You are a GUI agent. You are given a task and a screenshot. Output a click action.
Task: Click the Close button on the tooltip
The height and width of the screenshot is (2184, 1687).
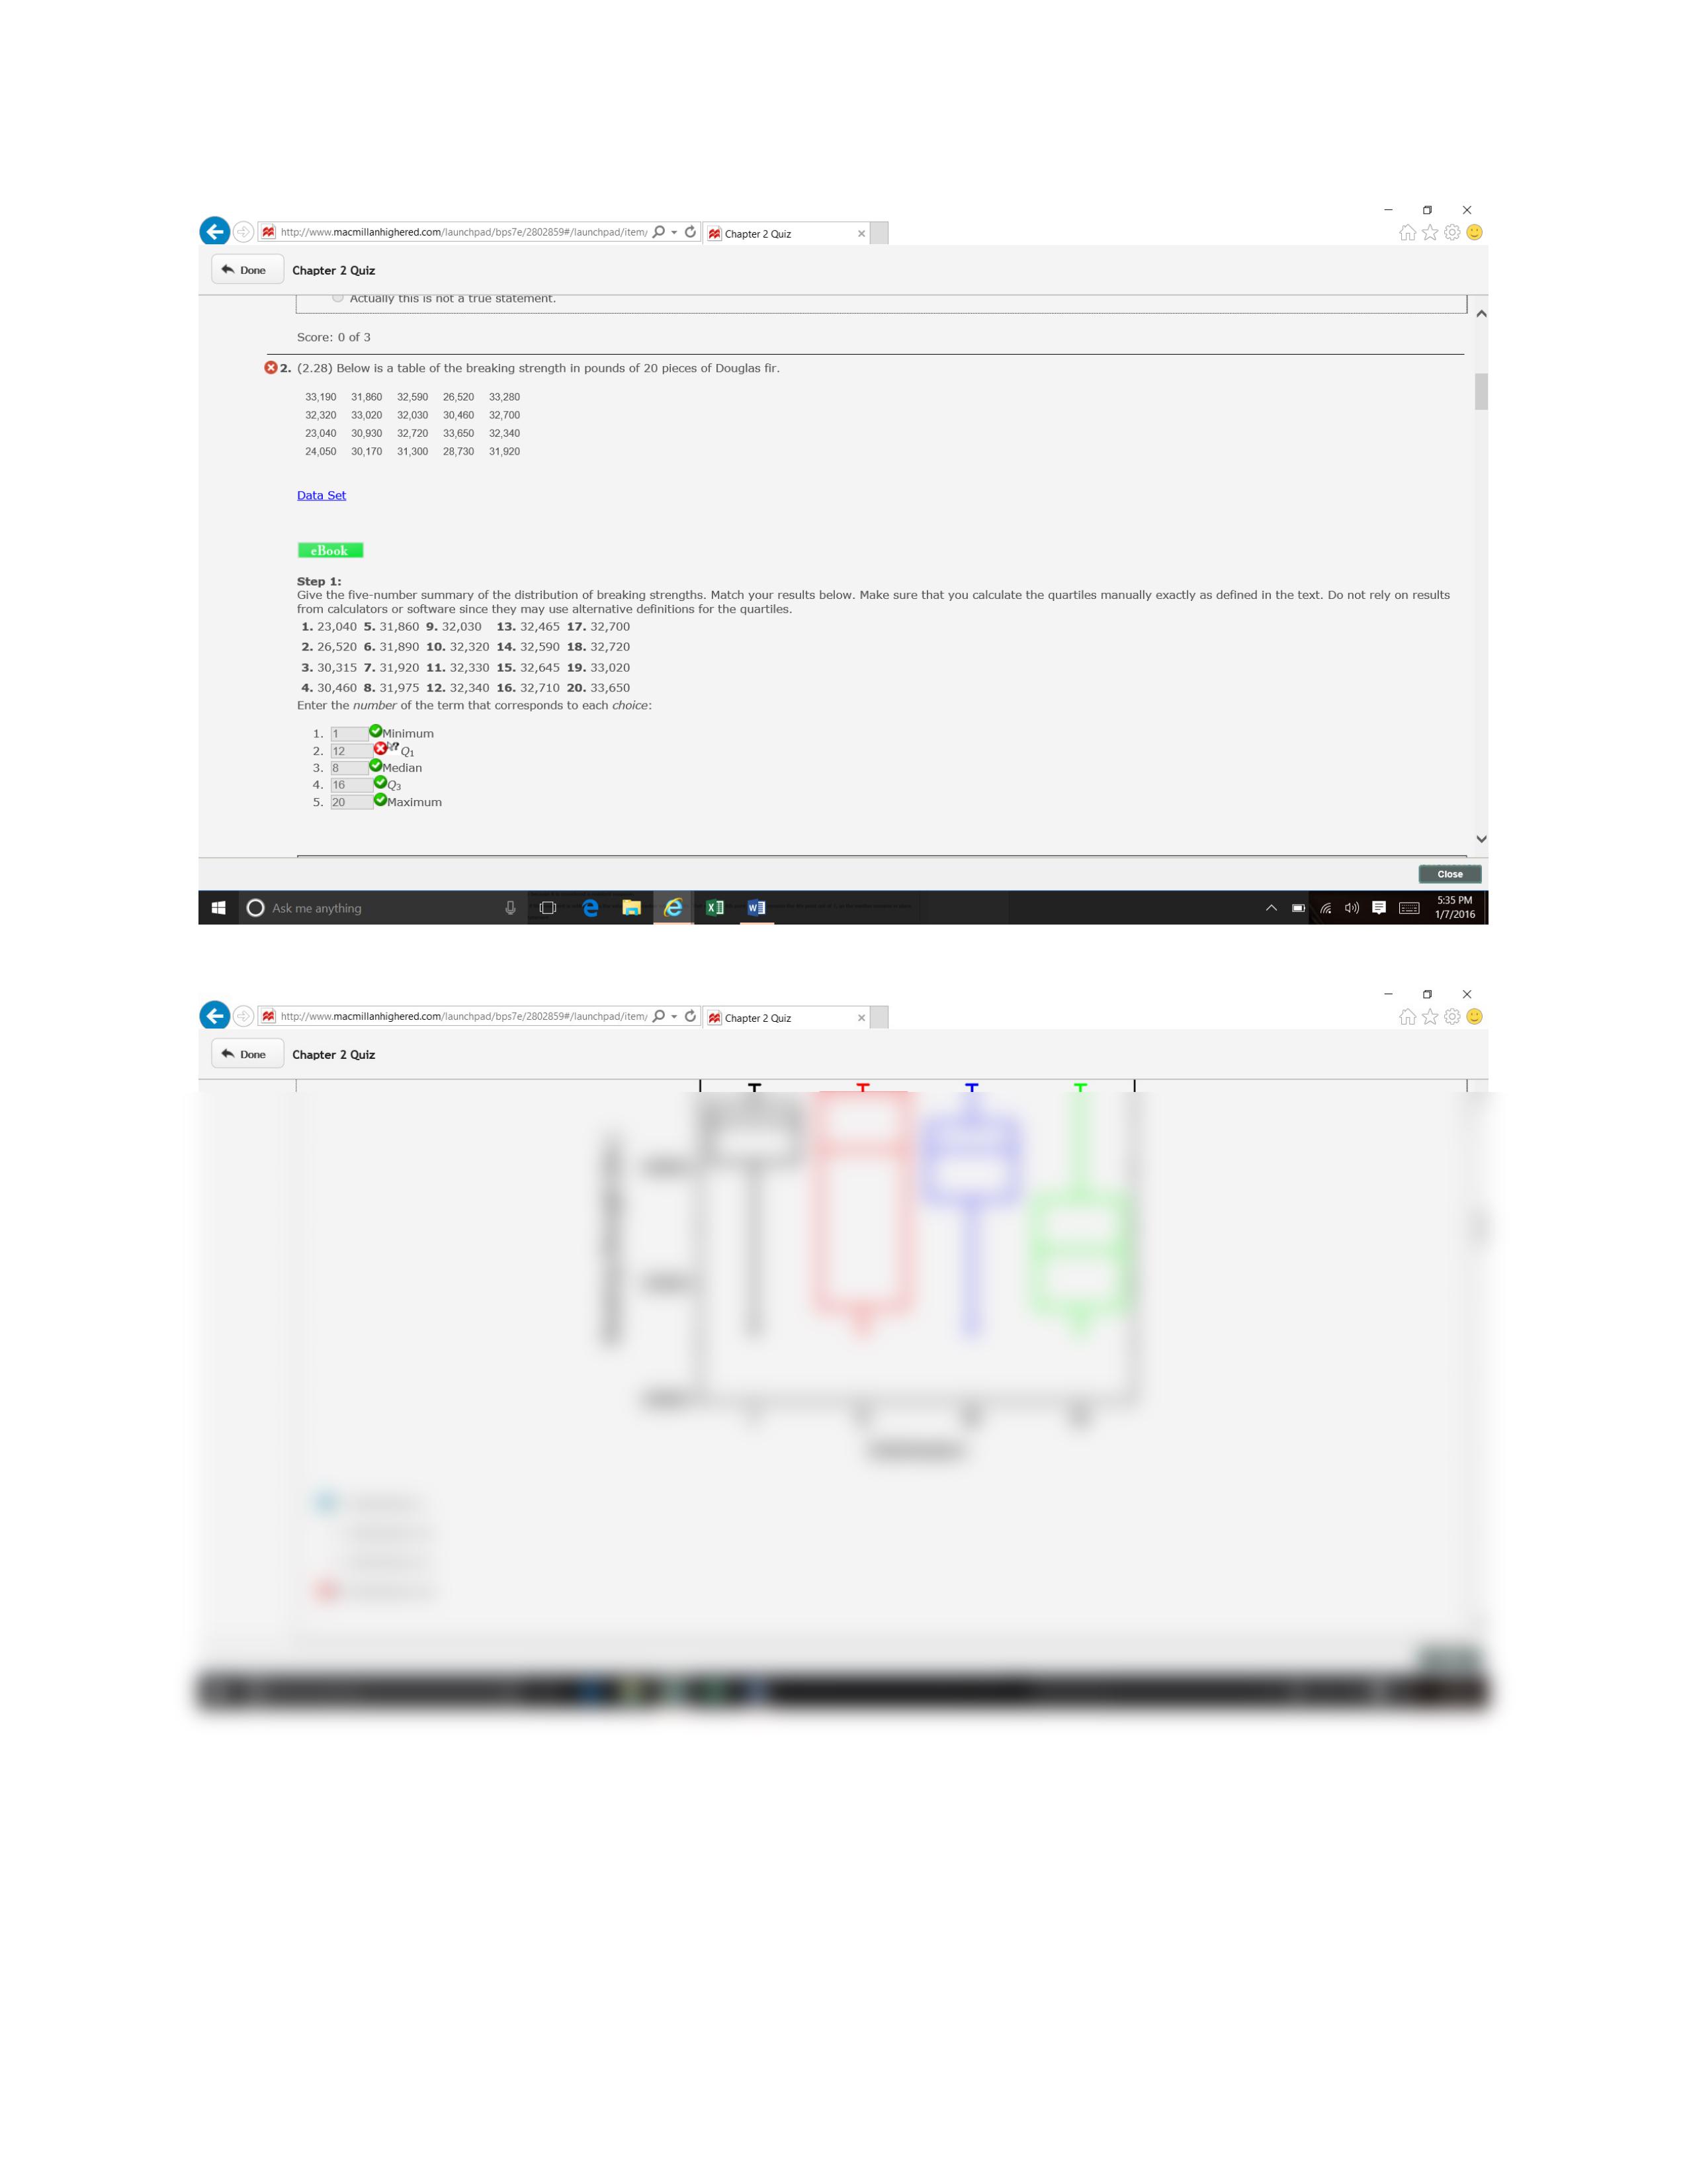[x=1449, y=874]
